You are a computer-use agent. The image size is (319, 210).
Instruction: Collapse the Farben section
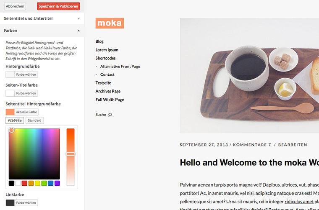click(42, 31)
